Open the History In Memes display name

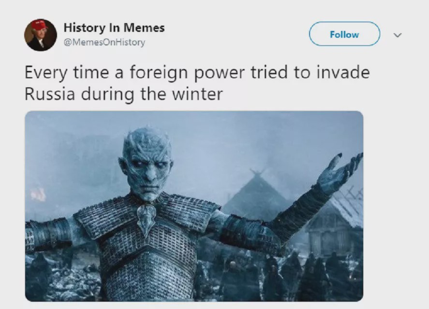114,28
